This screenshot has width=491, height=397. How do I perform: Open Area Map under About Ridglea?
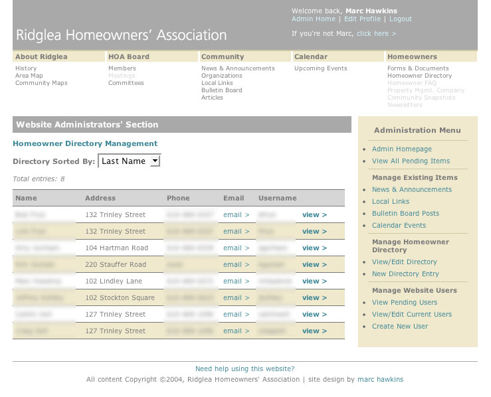click(28, 76)
